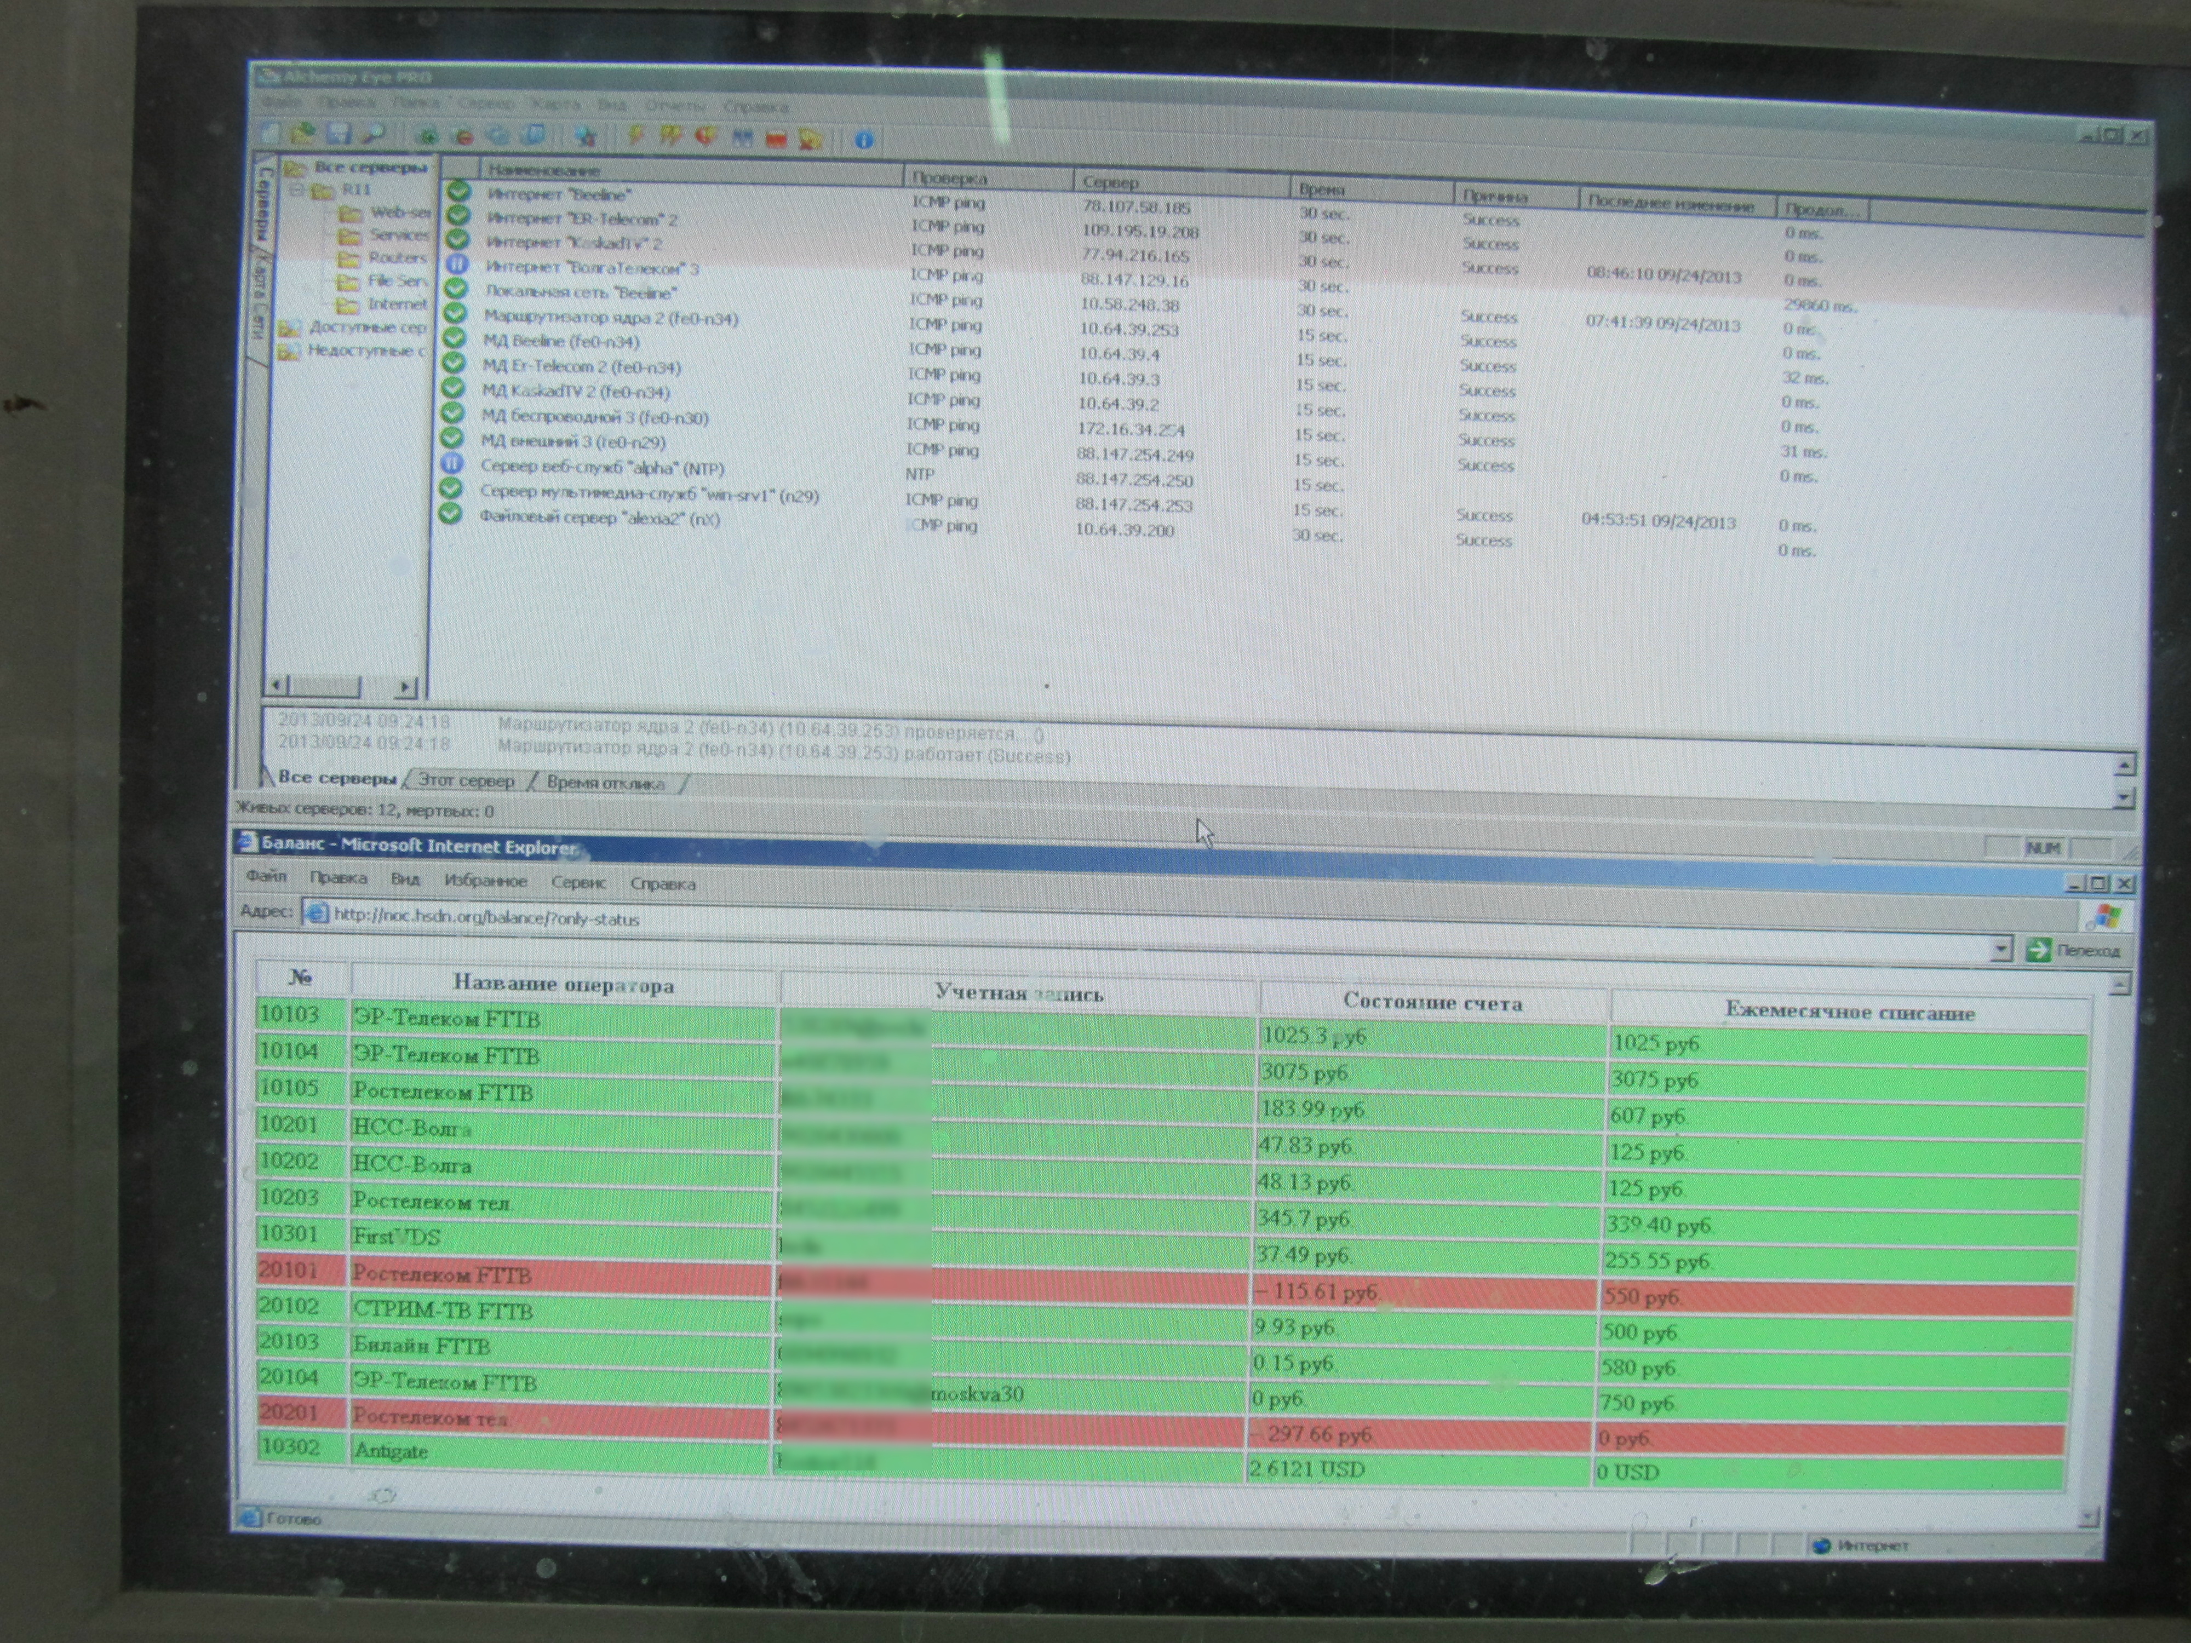Switch to the Этот сервер tab

466,780
